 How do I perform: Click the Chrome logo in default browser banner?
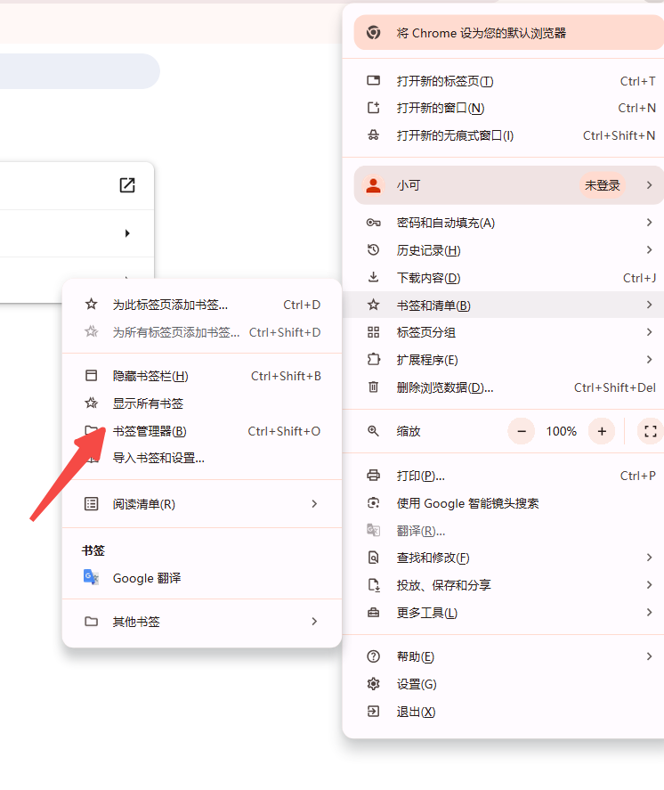point(373,33)
